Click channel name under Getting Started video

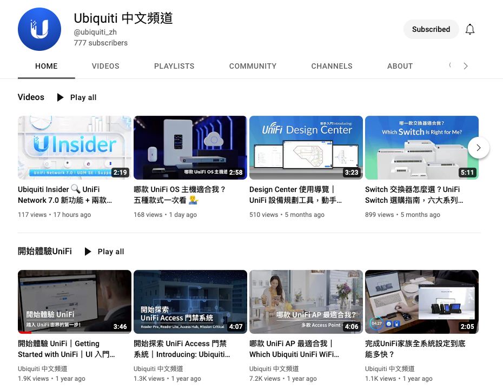point(43,369)
